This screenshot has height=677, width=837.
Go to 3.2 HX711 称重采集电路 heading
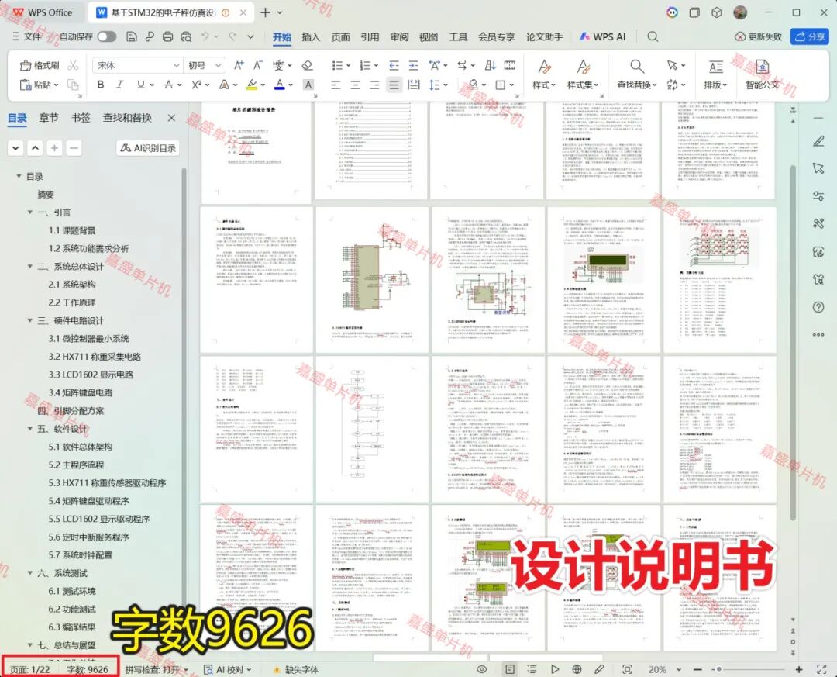pos(95,357)
